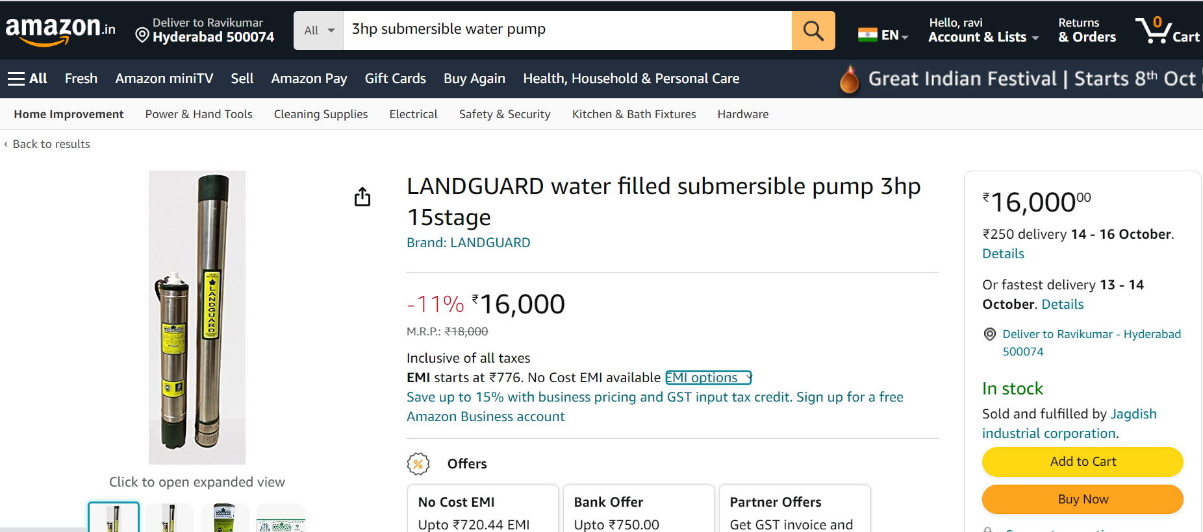Expand Account & Lists dropdown

pyautogui.click(x=983, y=30)
